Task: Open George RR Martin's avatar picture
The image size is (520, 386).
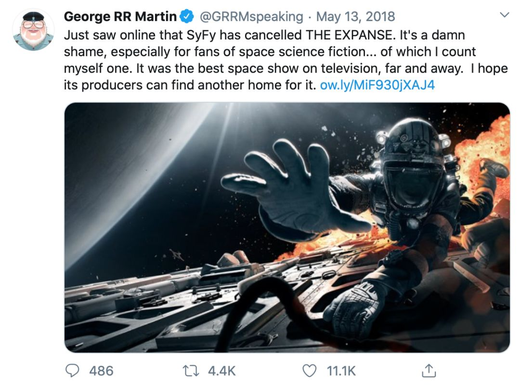Action: pyautogui.click(x=33, y=29)
